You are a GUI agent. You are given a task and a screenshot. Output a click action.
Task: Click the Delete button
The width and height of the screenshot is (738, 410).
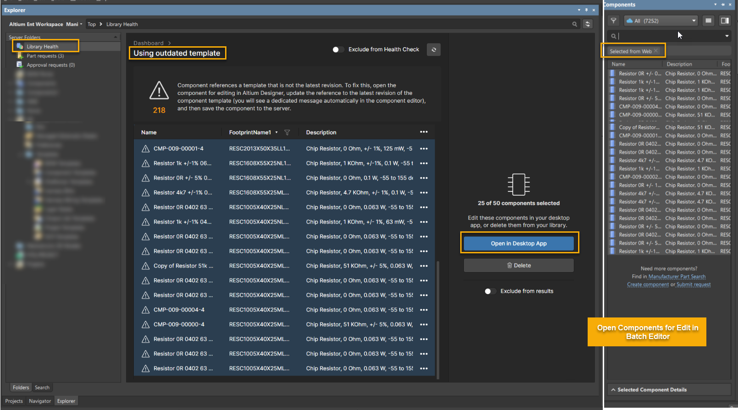tap(518, 265)
